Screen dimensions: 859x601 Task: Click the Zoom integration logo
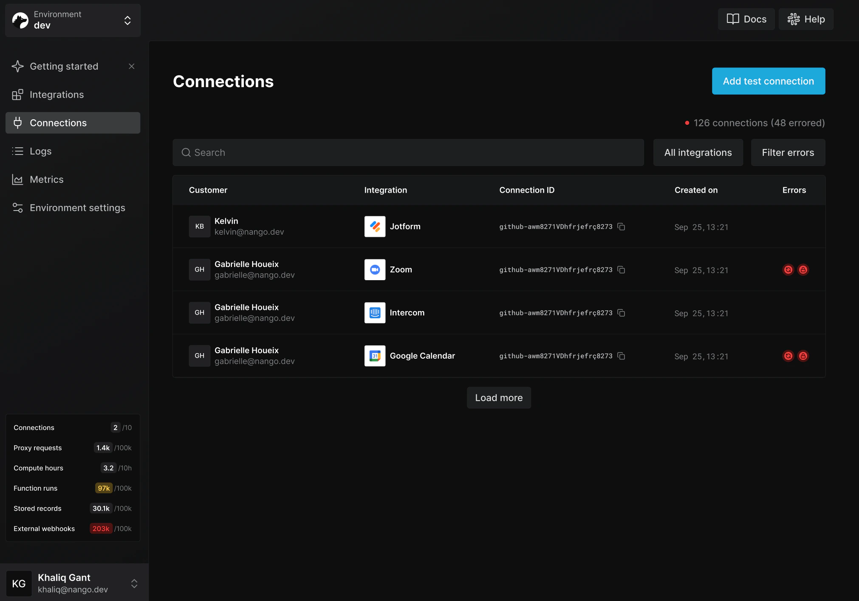pyautogui.click(x=375, y=270)
